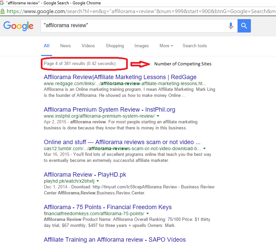Click the blue search magnifier button
The width and height of the screenshot is (276, 243).
click(x=244, y=26)
